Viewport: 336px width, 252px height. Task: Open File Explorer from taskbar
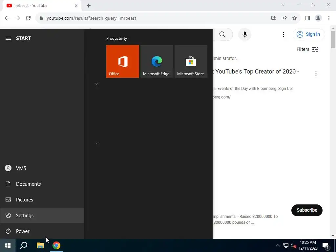click(40, 245)
